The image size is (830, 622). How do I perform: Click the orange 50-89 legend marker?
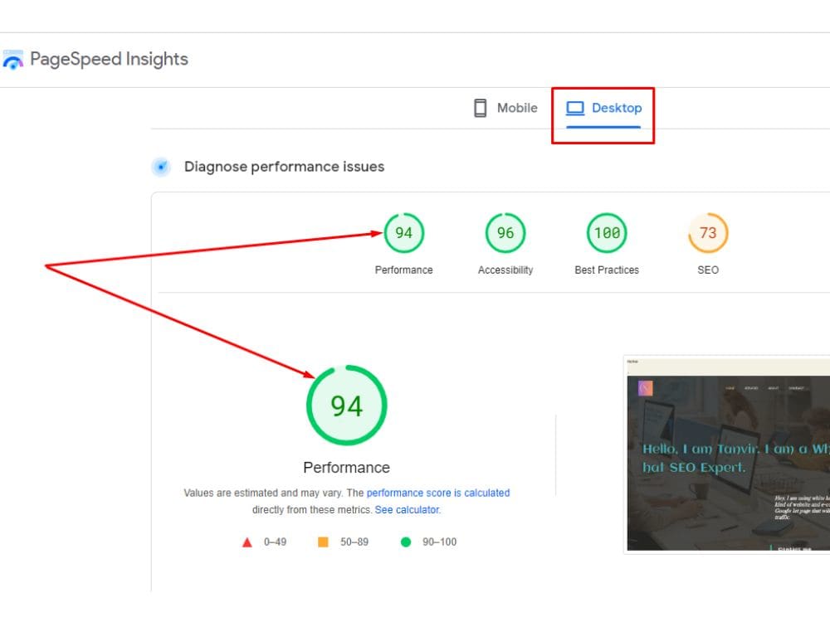click(322, 542)
